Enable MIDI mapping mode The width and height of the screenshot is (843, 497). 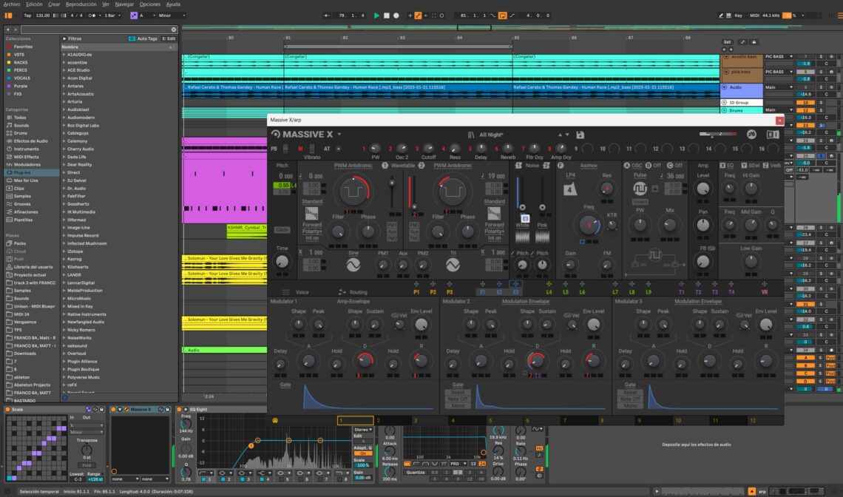click(754, 16)
